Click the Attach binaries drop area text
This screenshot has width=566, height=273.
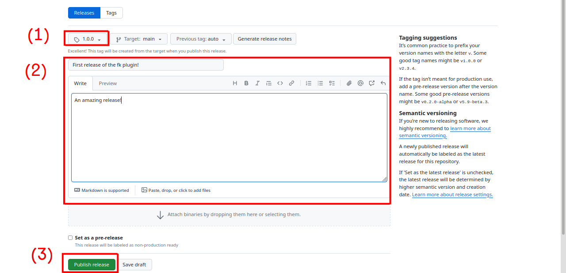pyautogui.click(x=234, y=215)
